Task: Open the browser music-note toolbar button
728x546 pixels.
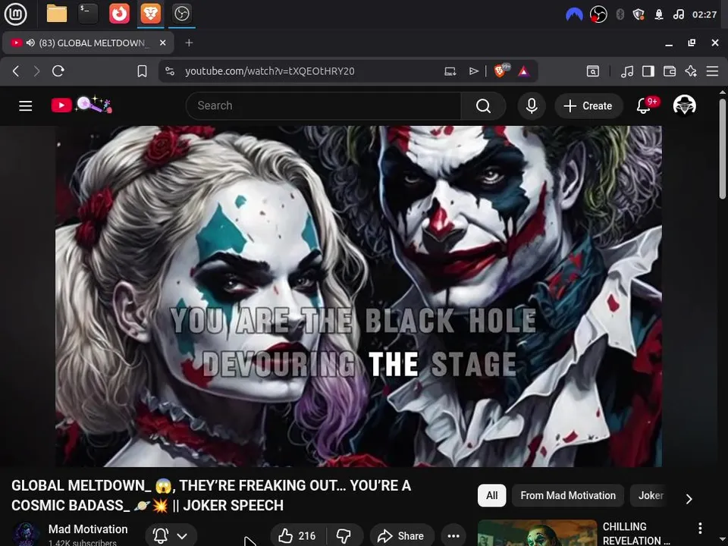Action: (x=627, y=71)
